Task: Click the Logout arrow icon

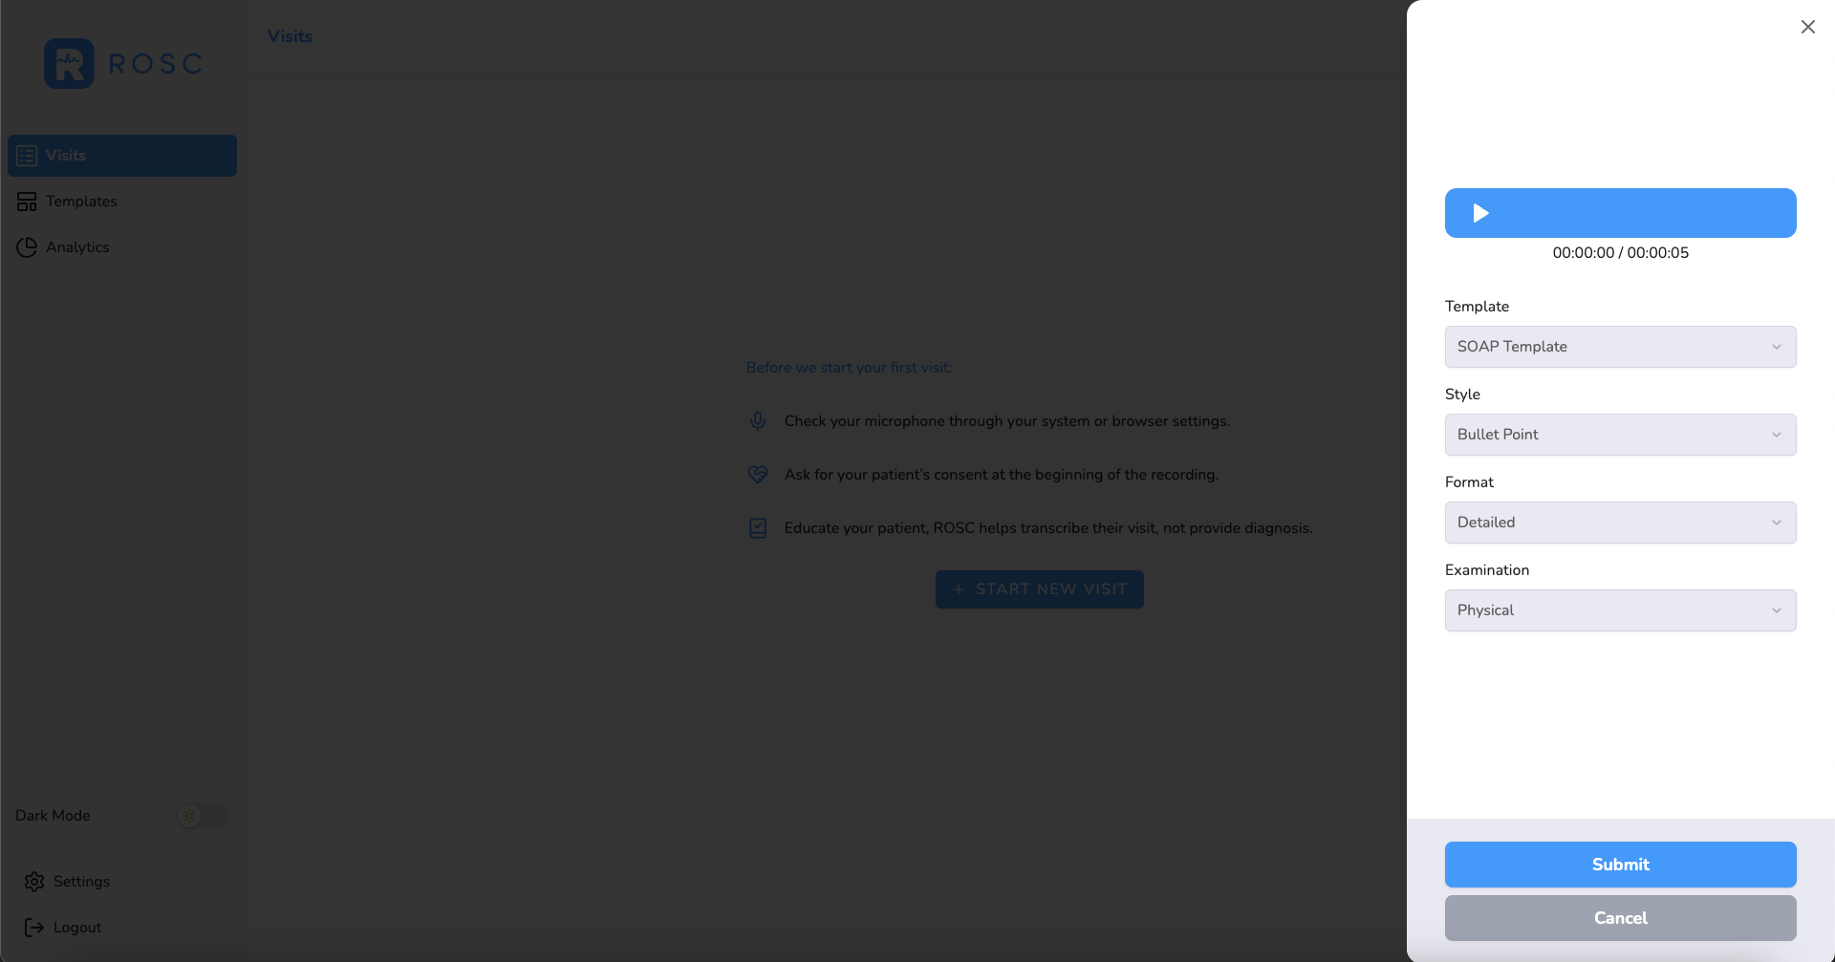Action: 34,927
